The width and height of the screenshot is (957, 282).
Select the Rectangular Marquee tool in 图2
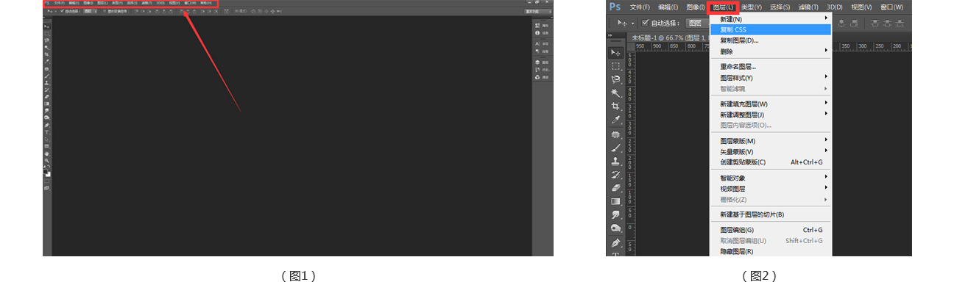tap(615, 65)
